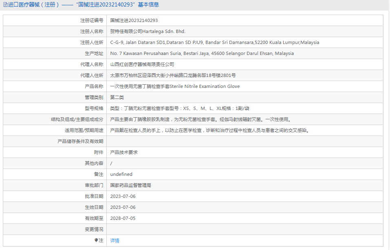This screenshot has width=390, height=250.
Task: Click the 审批部门 label
Action: click(94, 185)
